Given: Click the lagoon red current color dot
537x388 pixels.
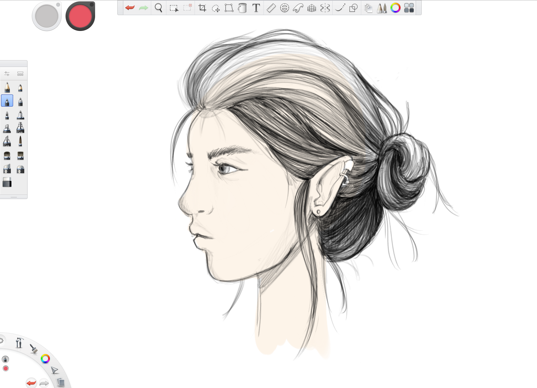Looking at the screenshot, I should pyautogui.click(x=6, y=368).
